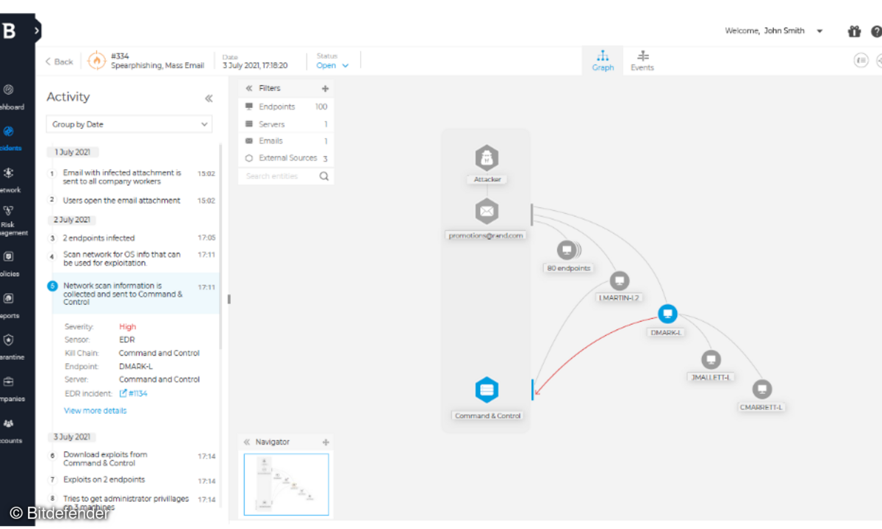Select the 80 endpoints node
The height and width of the screenshot is (529, 882).
567,251
